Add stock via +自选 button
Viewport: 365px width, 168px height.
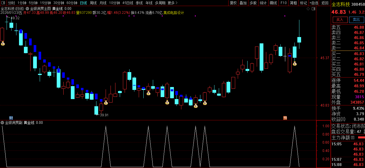point(314,3)
